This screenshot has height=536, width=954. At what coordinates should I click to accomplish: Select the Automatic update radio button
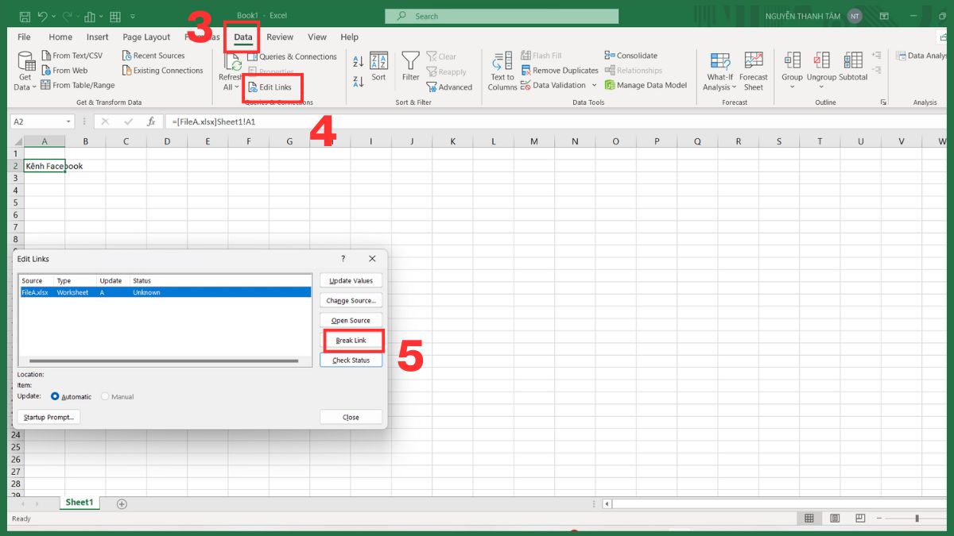[54, 396]
